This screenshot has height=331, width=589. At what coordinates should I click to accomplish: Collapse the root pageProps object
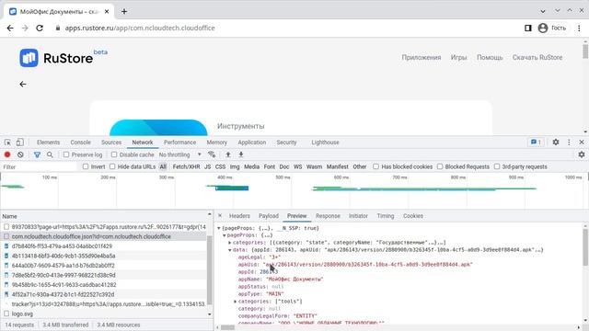coord(219,228)
